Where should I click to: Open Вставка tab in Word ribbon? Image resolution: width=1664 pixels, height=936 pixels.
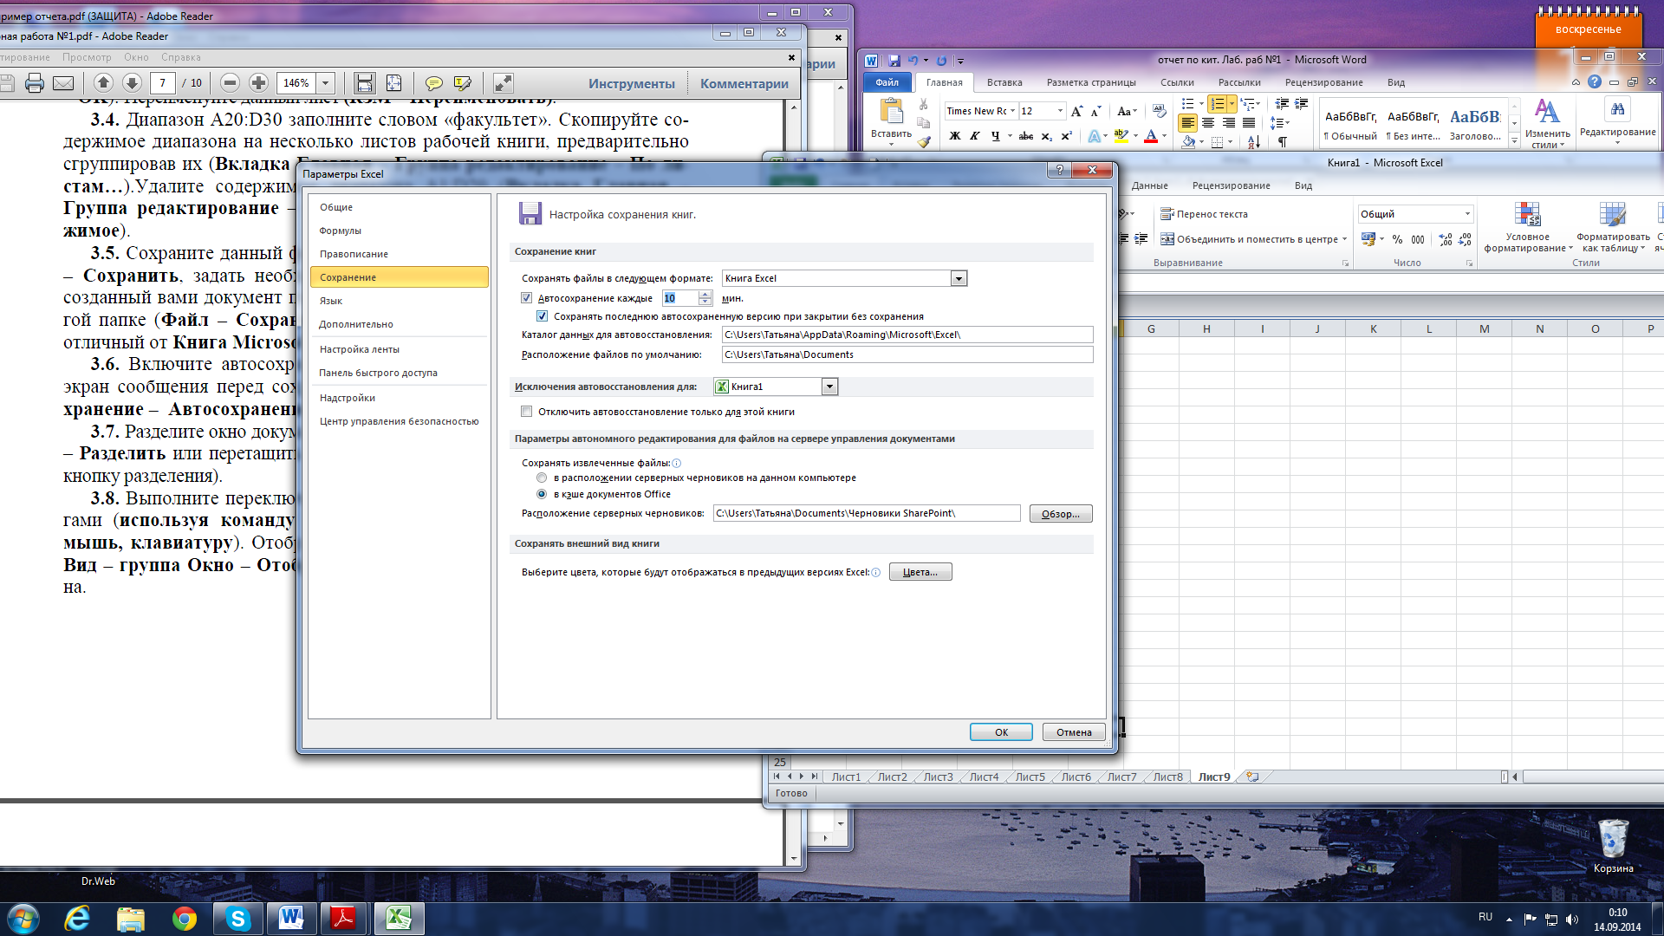pyautogui.click(x=1004, y=82)
